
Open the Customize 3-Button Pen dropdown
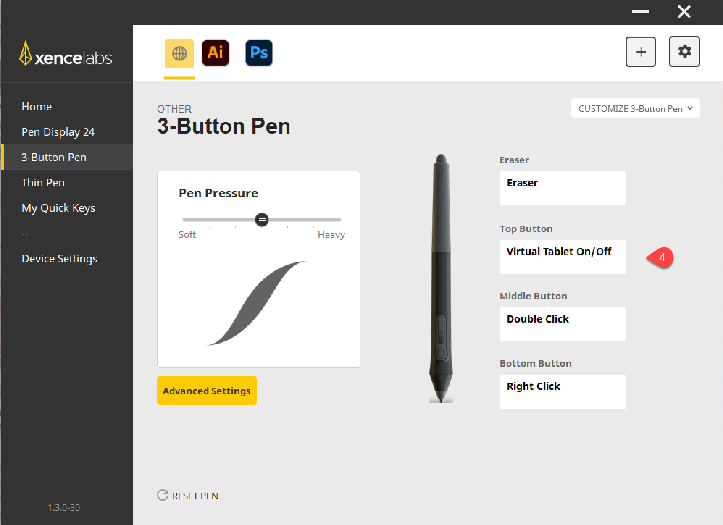coord(635,109)
